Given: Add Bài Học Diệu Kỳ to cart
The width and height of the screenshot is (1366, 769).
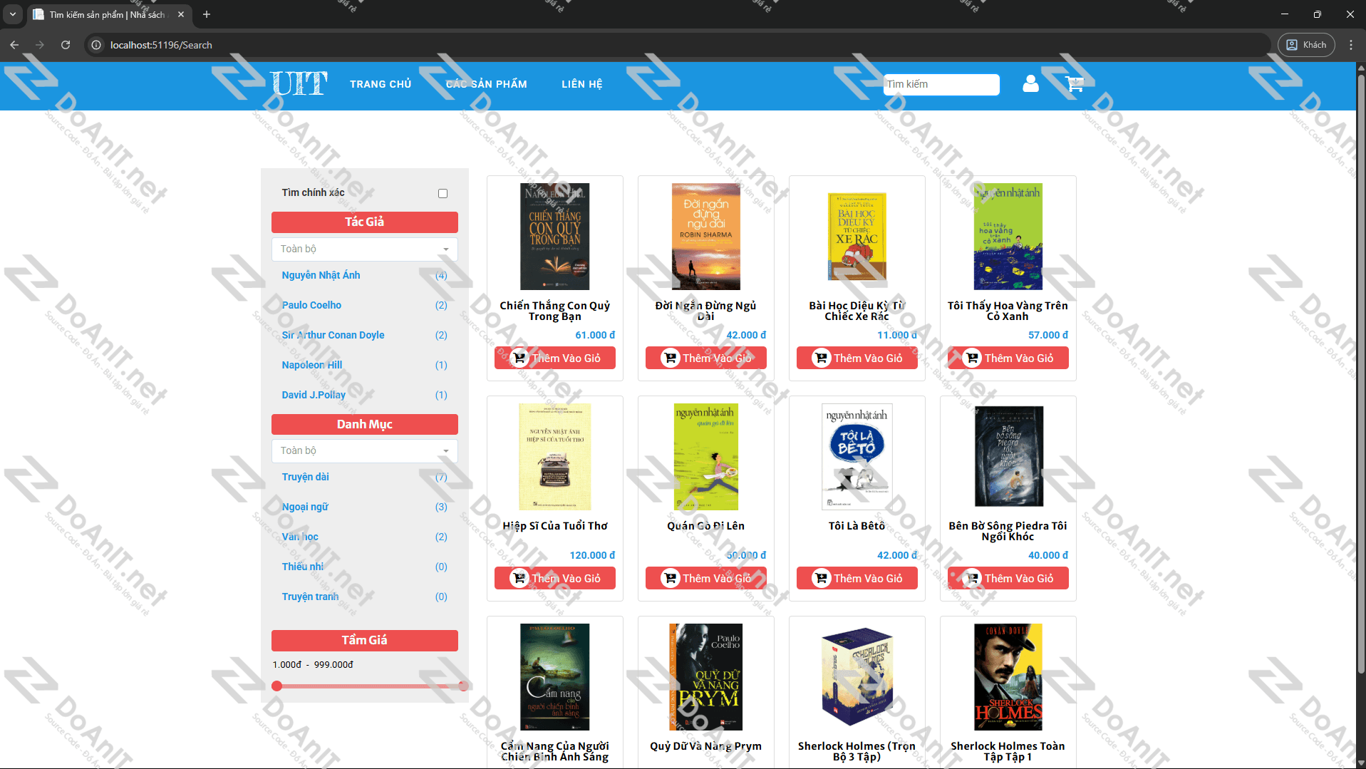Looking at the screenshot, I should [857, 358].
